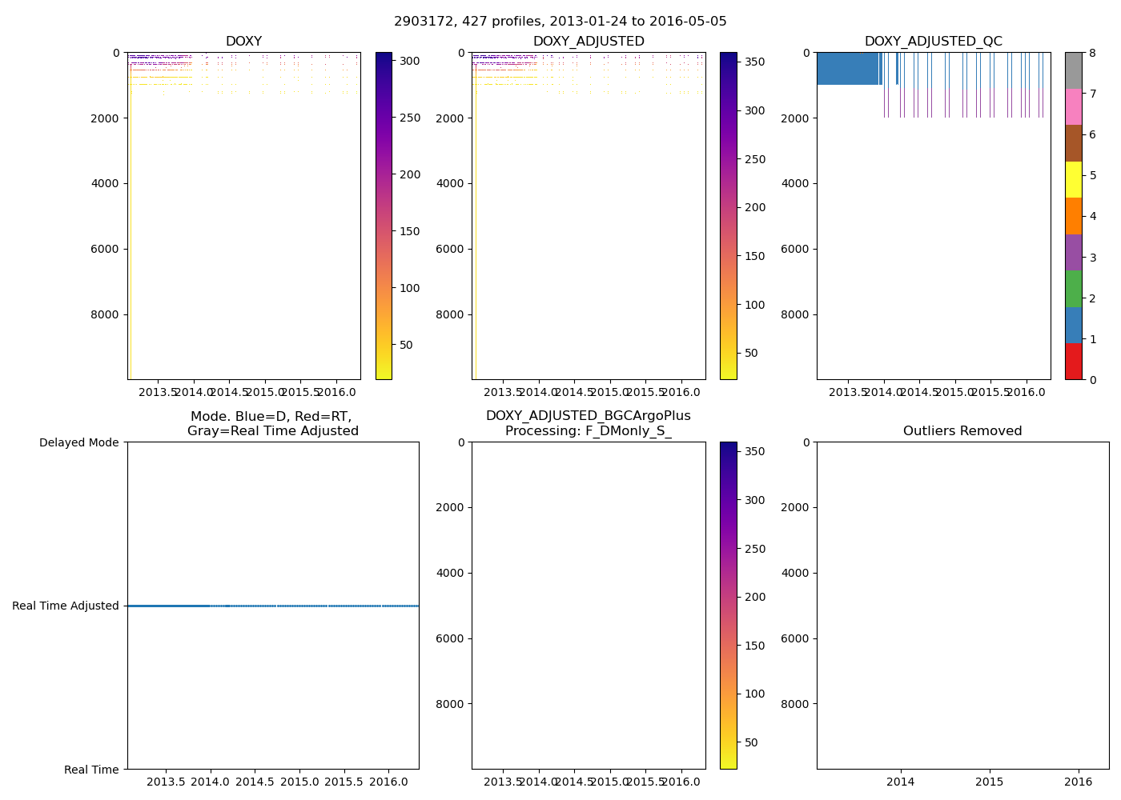Select the orange segment of the QC colorbar
Image resolution: width=1121 pixels, height=800 pixels.
tap(1074, 216)
